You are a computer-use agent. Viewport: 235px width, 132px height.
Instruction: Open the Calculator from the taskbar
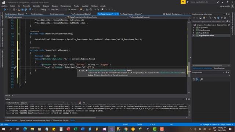click(x=61, y=129)
